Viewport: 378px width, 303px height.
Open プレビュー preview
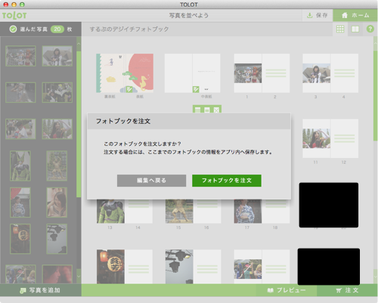[x=287, y=290]
